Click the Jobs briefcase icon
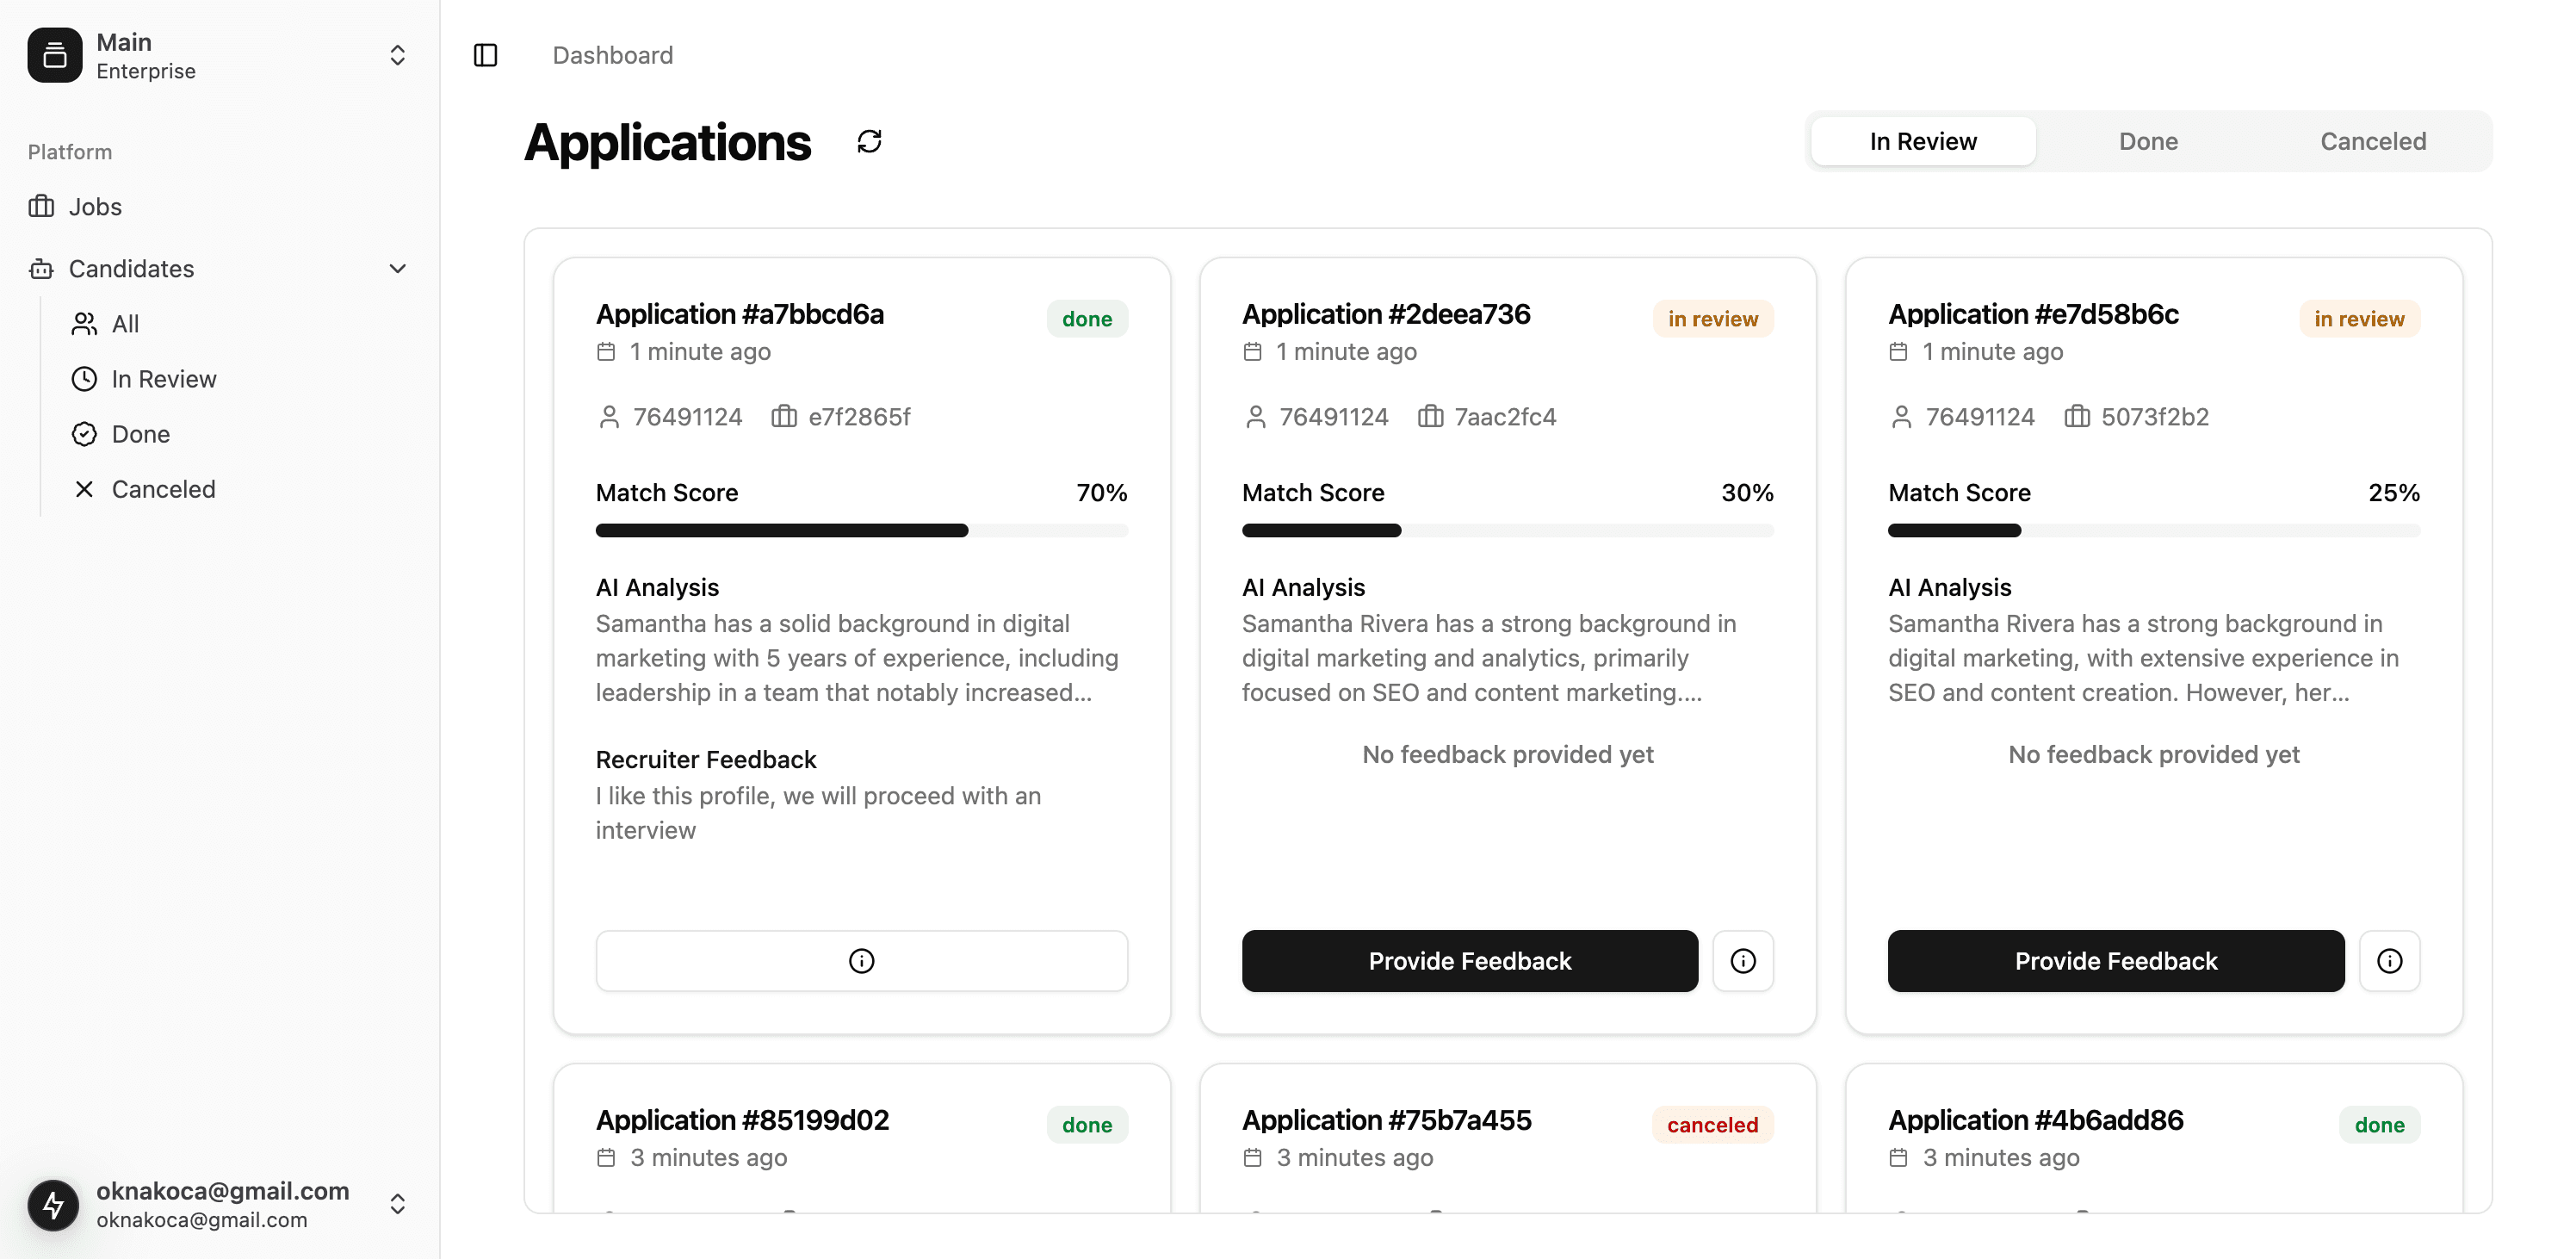 coord(41,207)
